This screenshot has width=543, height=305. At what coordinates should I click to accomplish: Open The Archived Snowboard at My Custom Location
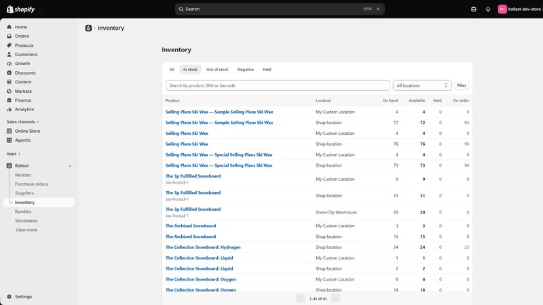tap(191, 226)
